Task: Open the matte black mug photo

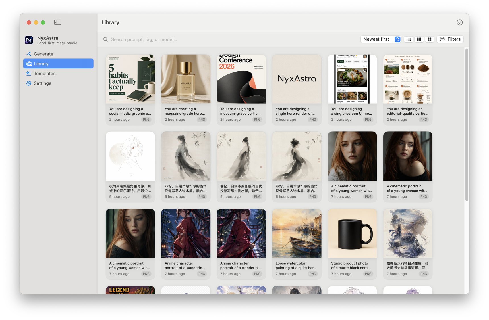Action: pos(352,233)
